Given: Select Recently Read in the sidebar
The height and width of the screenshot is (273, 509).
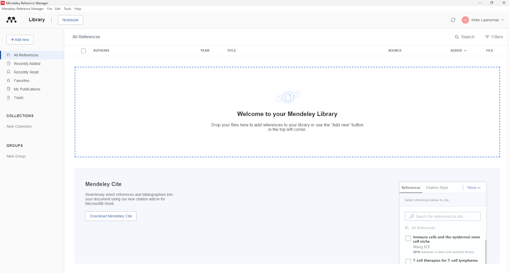Looking at the screenshot, I should (32, 72).
